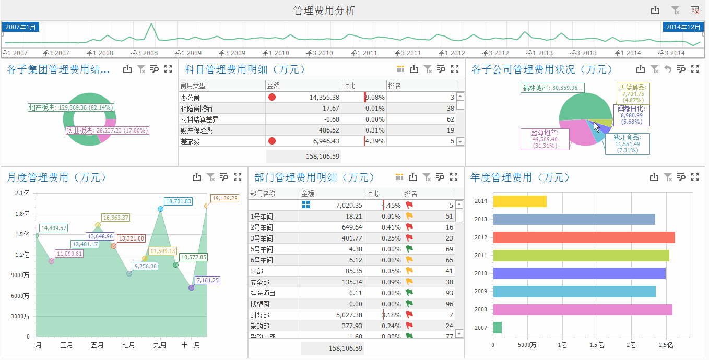Click the 2009 bar in 年度管理费用

coord(574,292)
